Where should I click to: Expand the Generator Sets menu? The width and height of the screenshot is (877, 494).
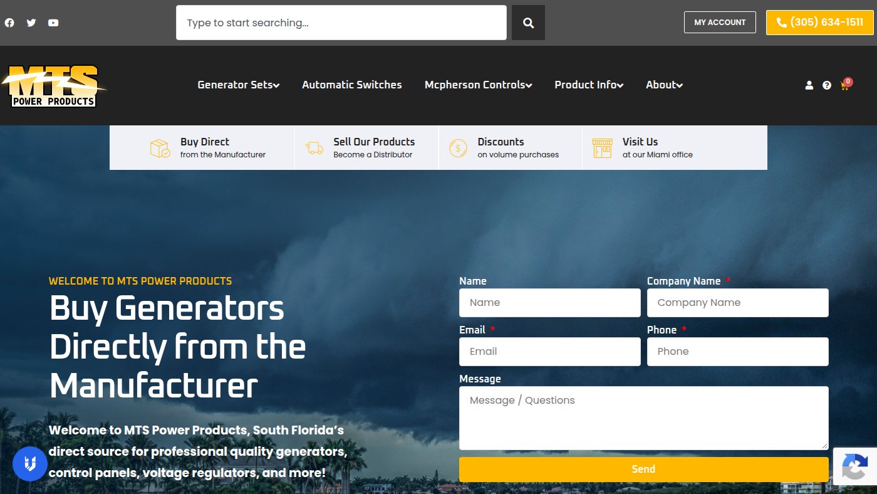click(239, 85)
